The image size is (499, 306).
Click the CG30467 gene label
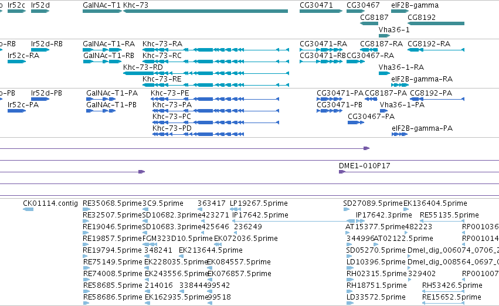click(x=363, y=5)
